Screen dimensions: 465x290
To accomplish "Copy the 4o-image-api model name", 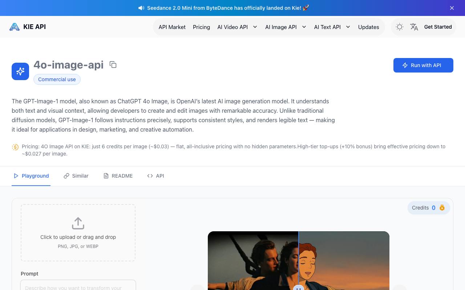I will 113,65.
